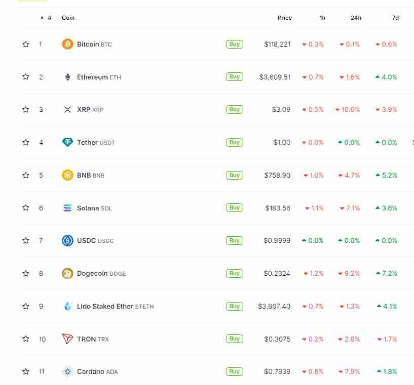Click the BNB logo icon

coord(67,175)
